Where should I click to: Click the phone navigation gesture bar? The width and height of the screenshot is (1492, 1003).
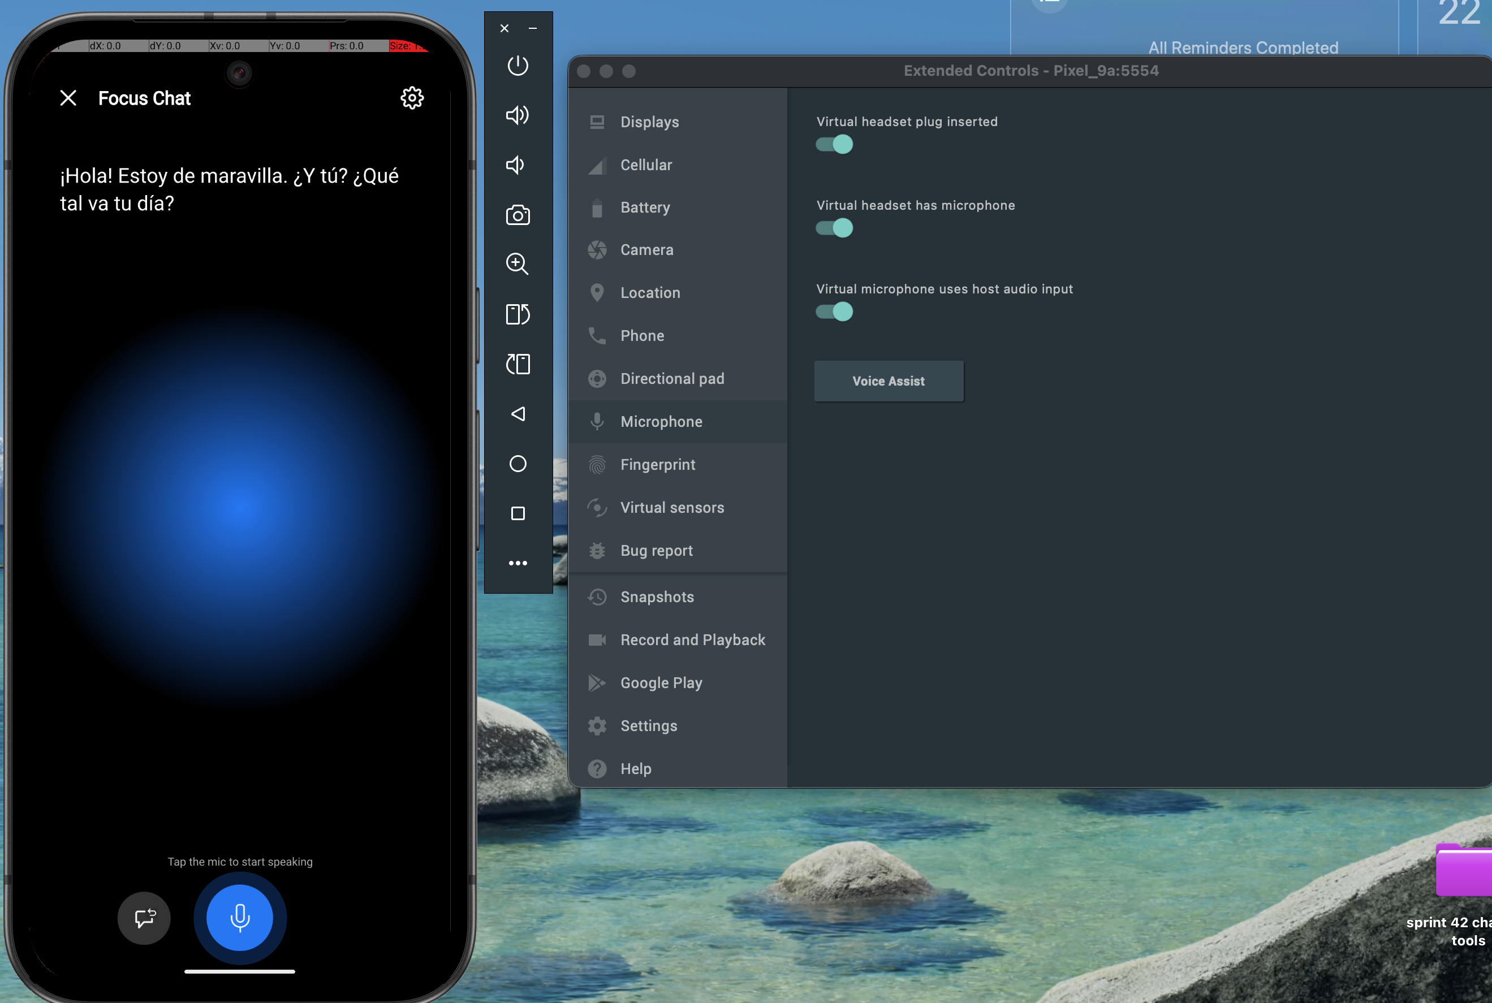pyautogui.click(x=240, y=971)
